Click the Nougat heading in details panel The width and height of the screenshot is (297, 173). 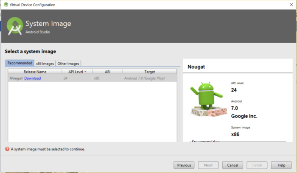point(196,67)
